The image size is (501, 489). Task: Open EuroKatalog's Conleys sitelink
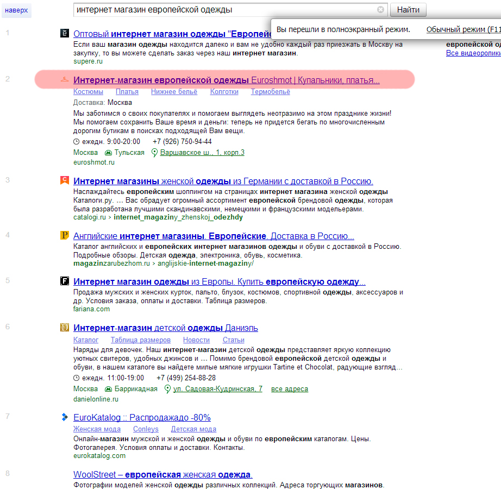tap(146, 429)
